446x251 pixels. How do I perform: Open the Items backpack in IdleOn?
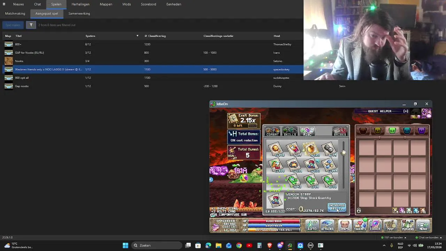[345, 226]
